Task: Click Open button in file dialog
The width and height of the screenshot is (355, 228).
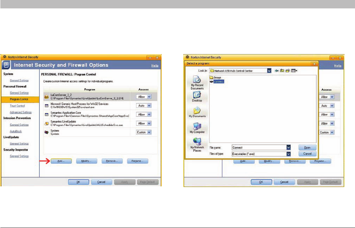Action: 307,148
